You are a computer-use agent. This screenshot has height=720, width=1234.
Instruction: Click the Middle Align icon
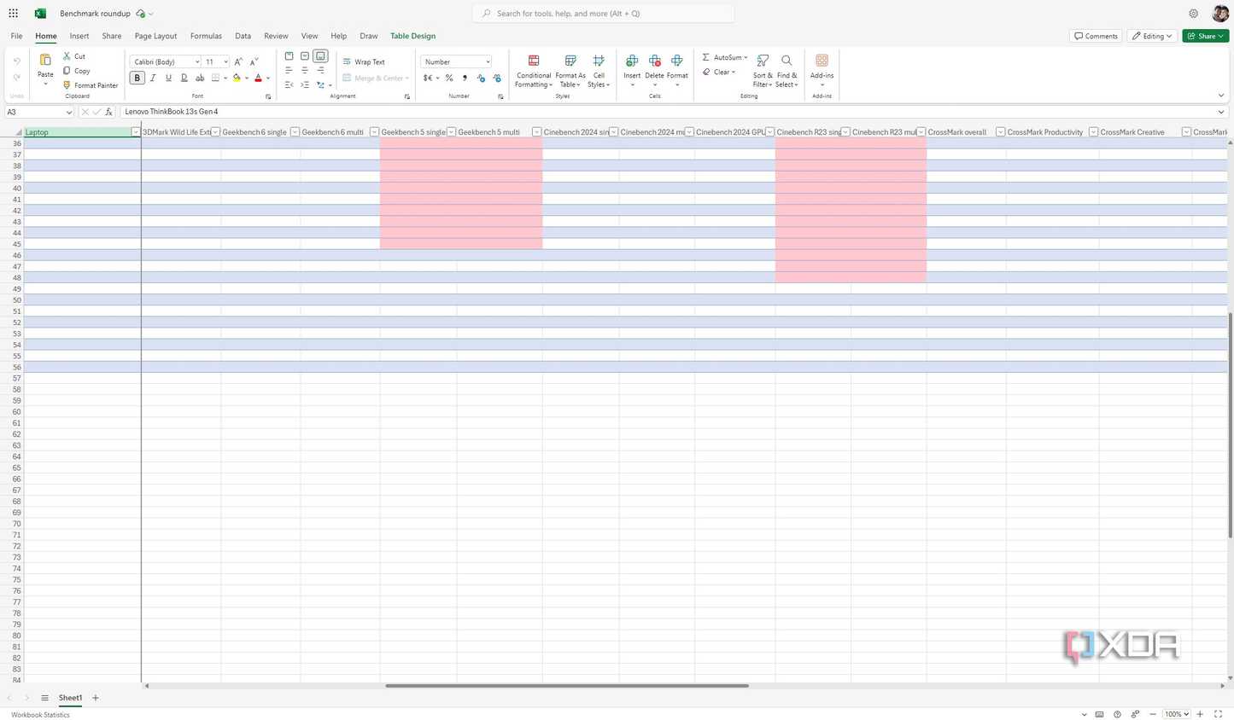point(305,56)
